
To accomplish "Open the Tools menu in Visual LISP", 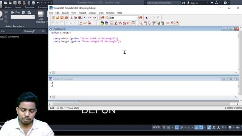I will pyautogui.click(x=101, y=13).
